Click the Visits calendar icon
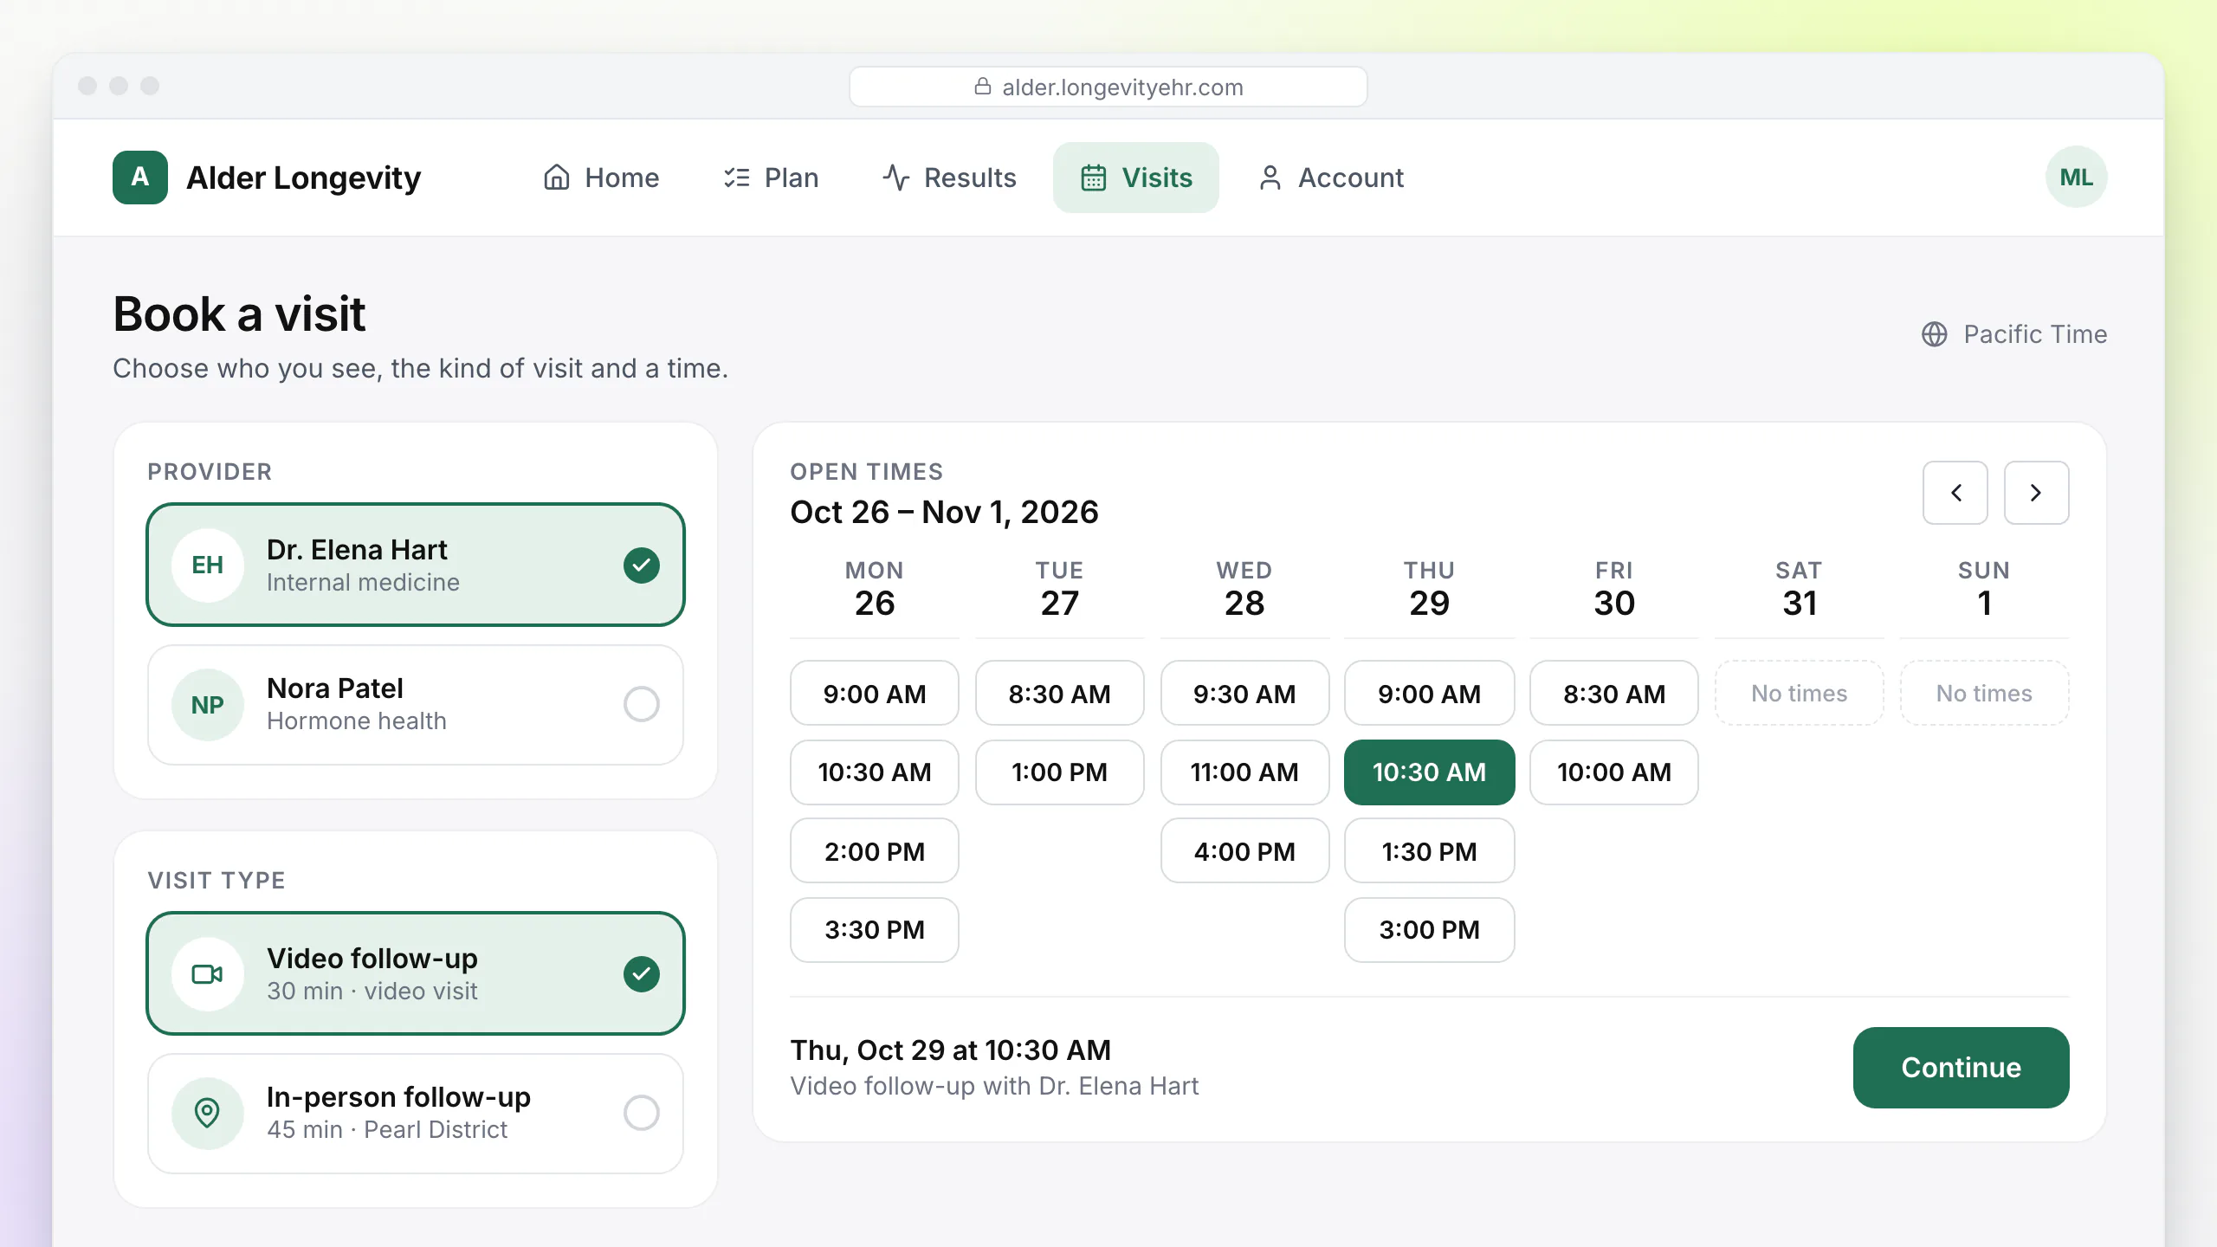Viewport: 2217px width, 1247px height. [1093, 178]
